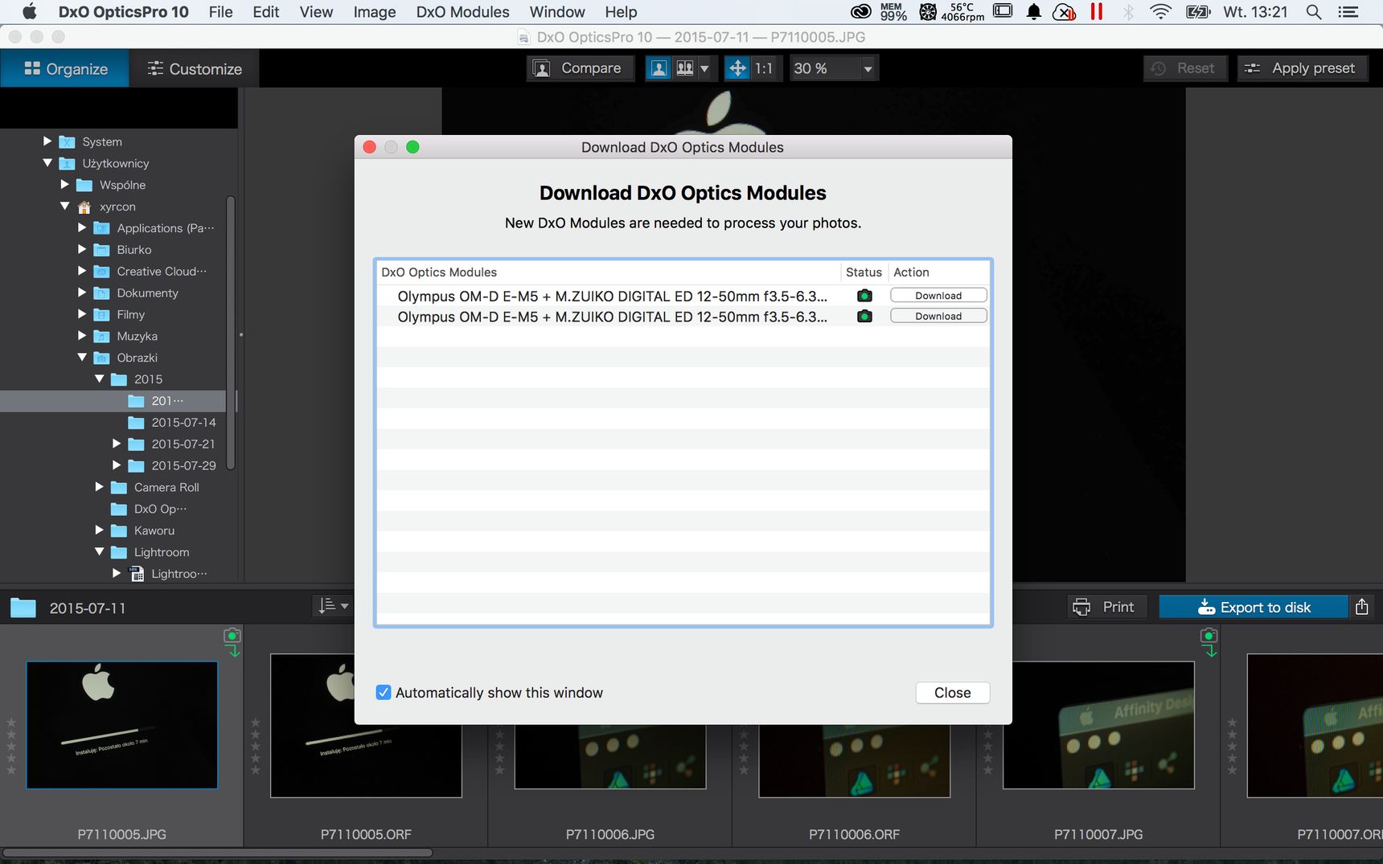Click the star rating on P7110005.JPG thumbnail

pos(11,747)
